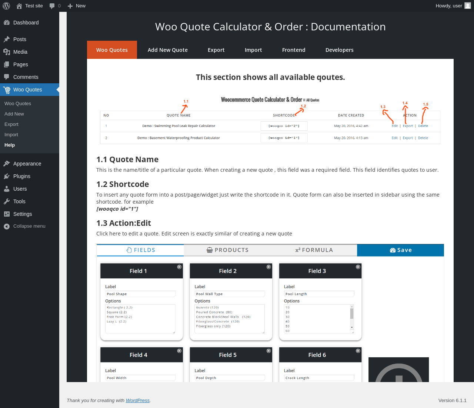474x408 pixels.
Task: Click the WordPress logo in admin bar
Action: pos(6,6)
